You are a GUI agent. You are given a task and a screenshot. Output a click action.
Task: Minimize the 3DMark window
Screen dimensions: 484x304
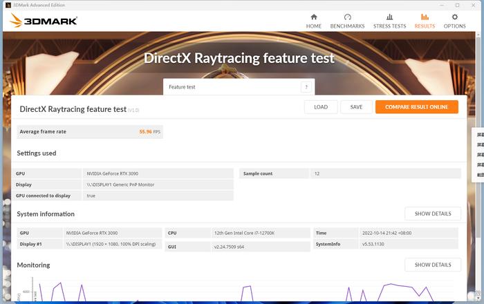coord(443,4)
